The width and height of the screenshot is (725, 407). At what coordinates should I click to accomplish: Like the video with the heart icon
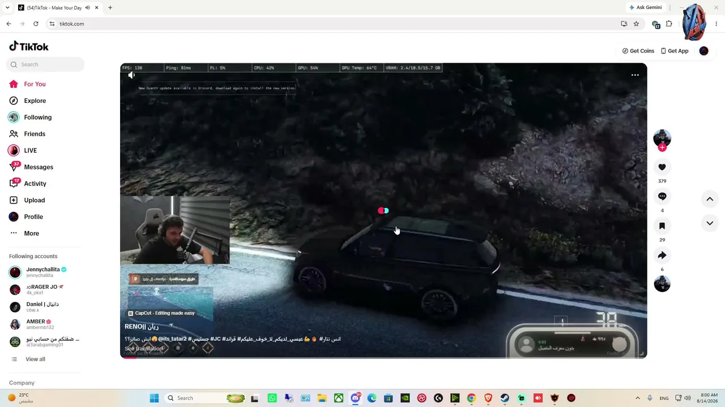tap(662, 167)
